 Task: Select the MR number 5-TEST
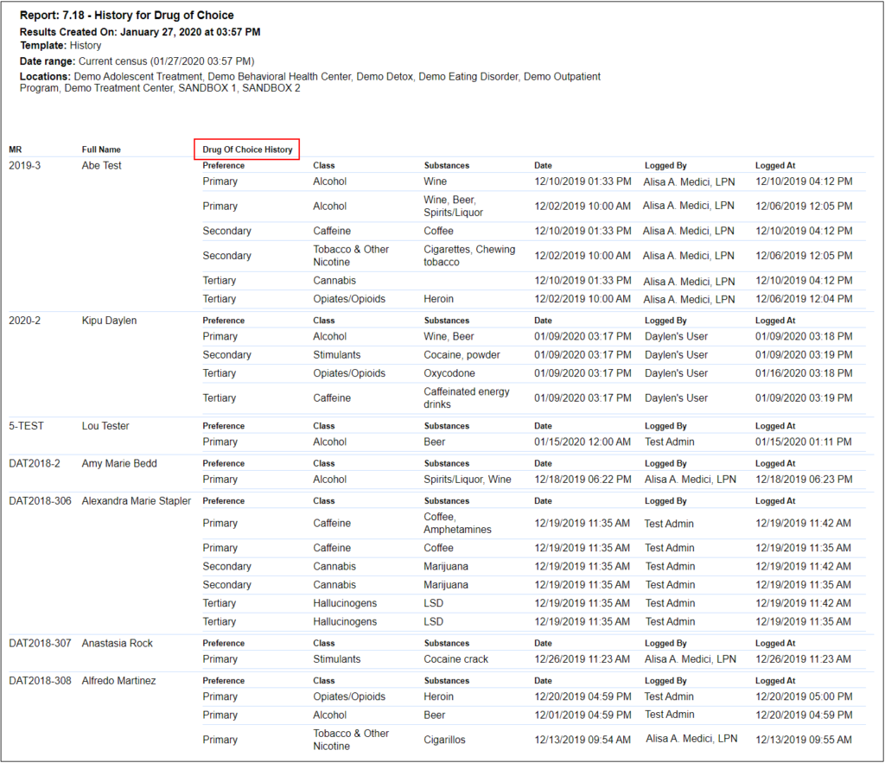26,426
